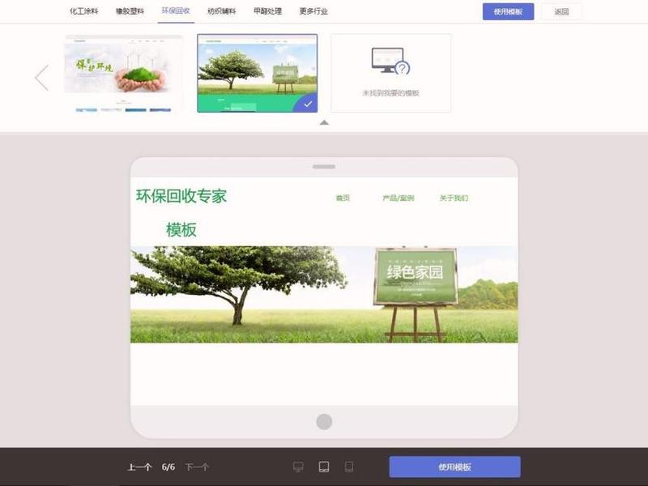Select the hands-holding-grass template thumbnail

click(123, 74)
